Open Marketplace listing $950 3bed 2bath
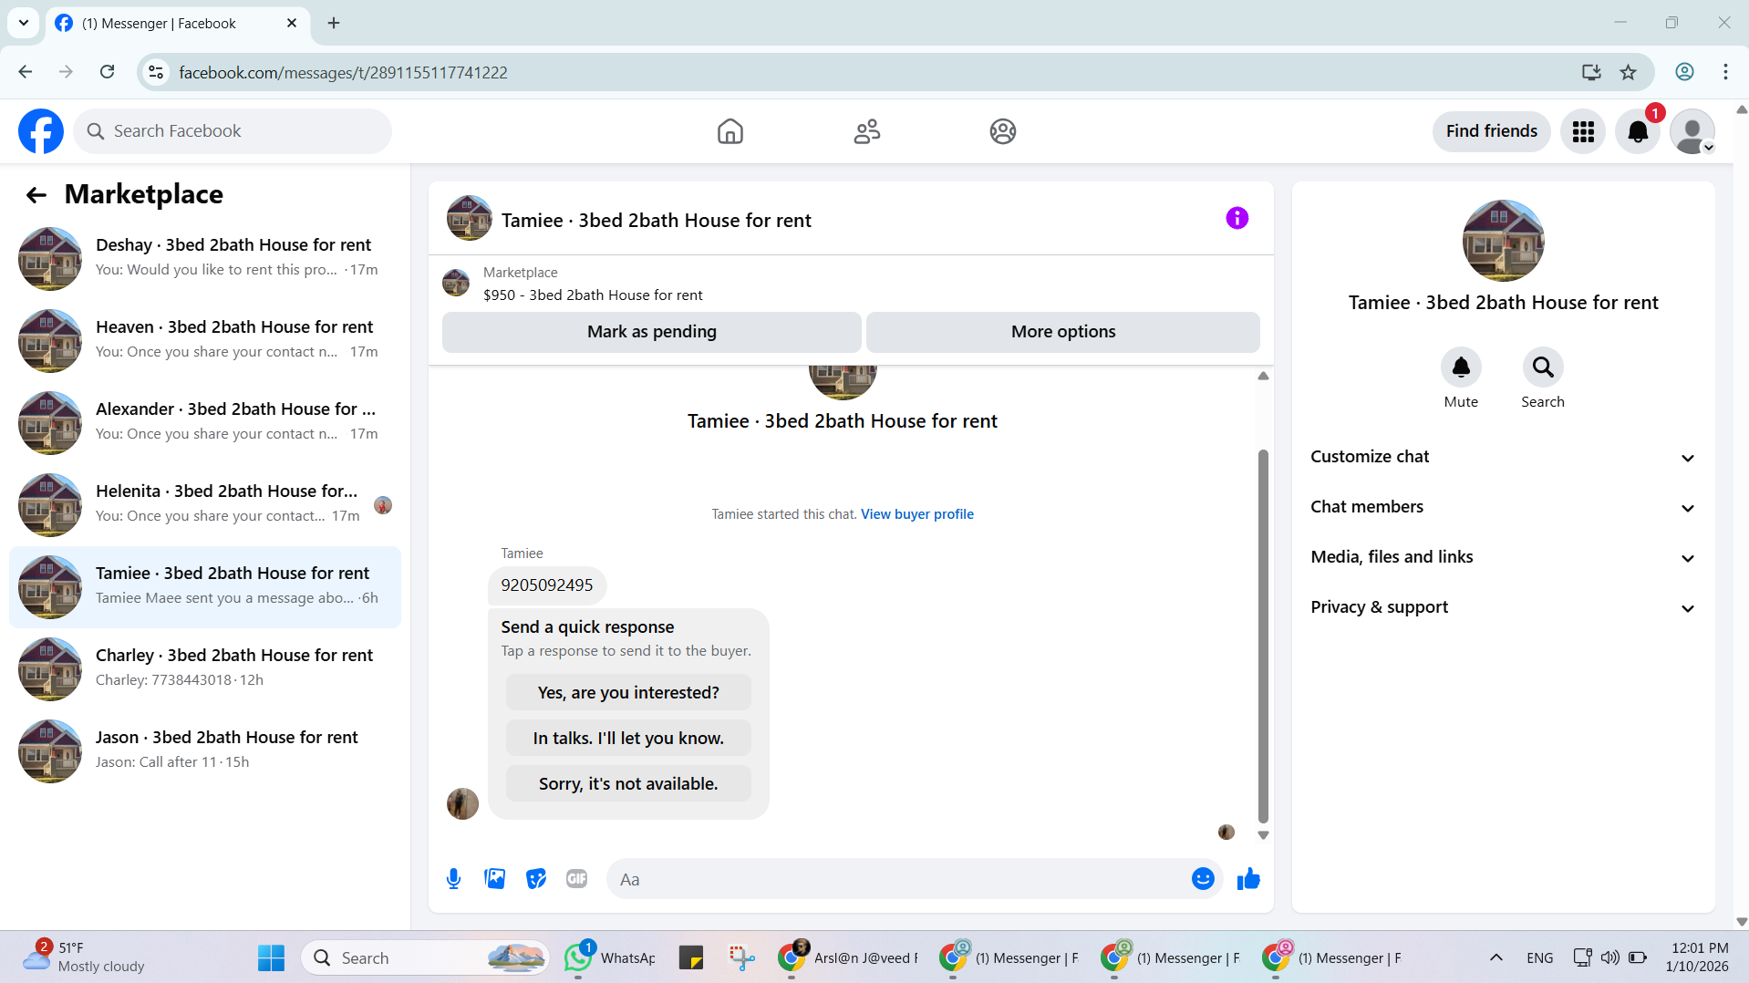The height and width of the screenshot is (983, 1749). (x=593, y=295)
